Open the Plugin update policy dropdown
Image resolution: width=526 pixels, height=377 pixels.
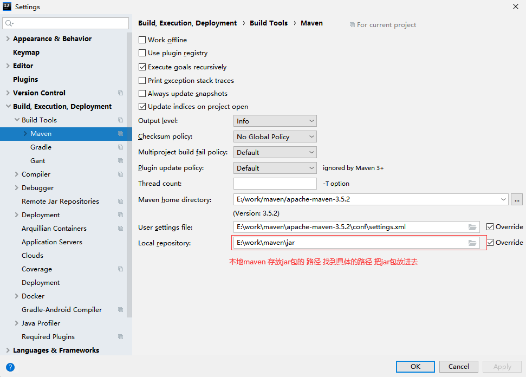[x=275, y=168]
